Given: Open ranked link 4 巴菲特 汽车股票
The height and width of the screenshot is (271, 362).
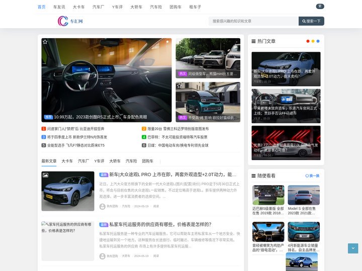Looking at the screenshot, I should coord(177,137).
